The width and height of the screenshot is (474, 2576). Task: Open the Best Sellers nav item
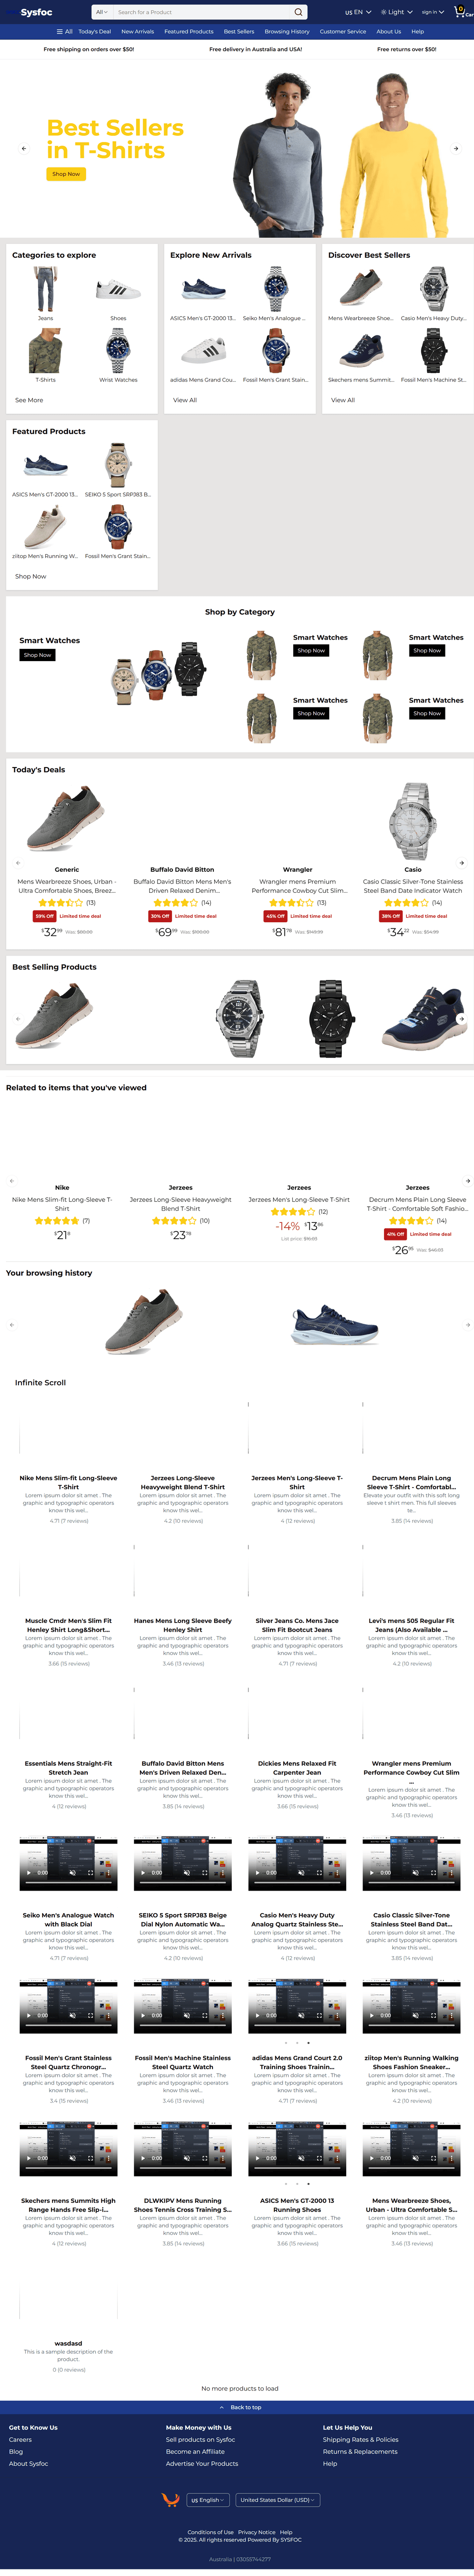coord(238,31)
